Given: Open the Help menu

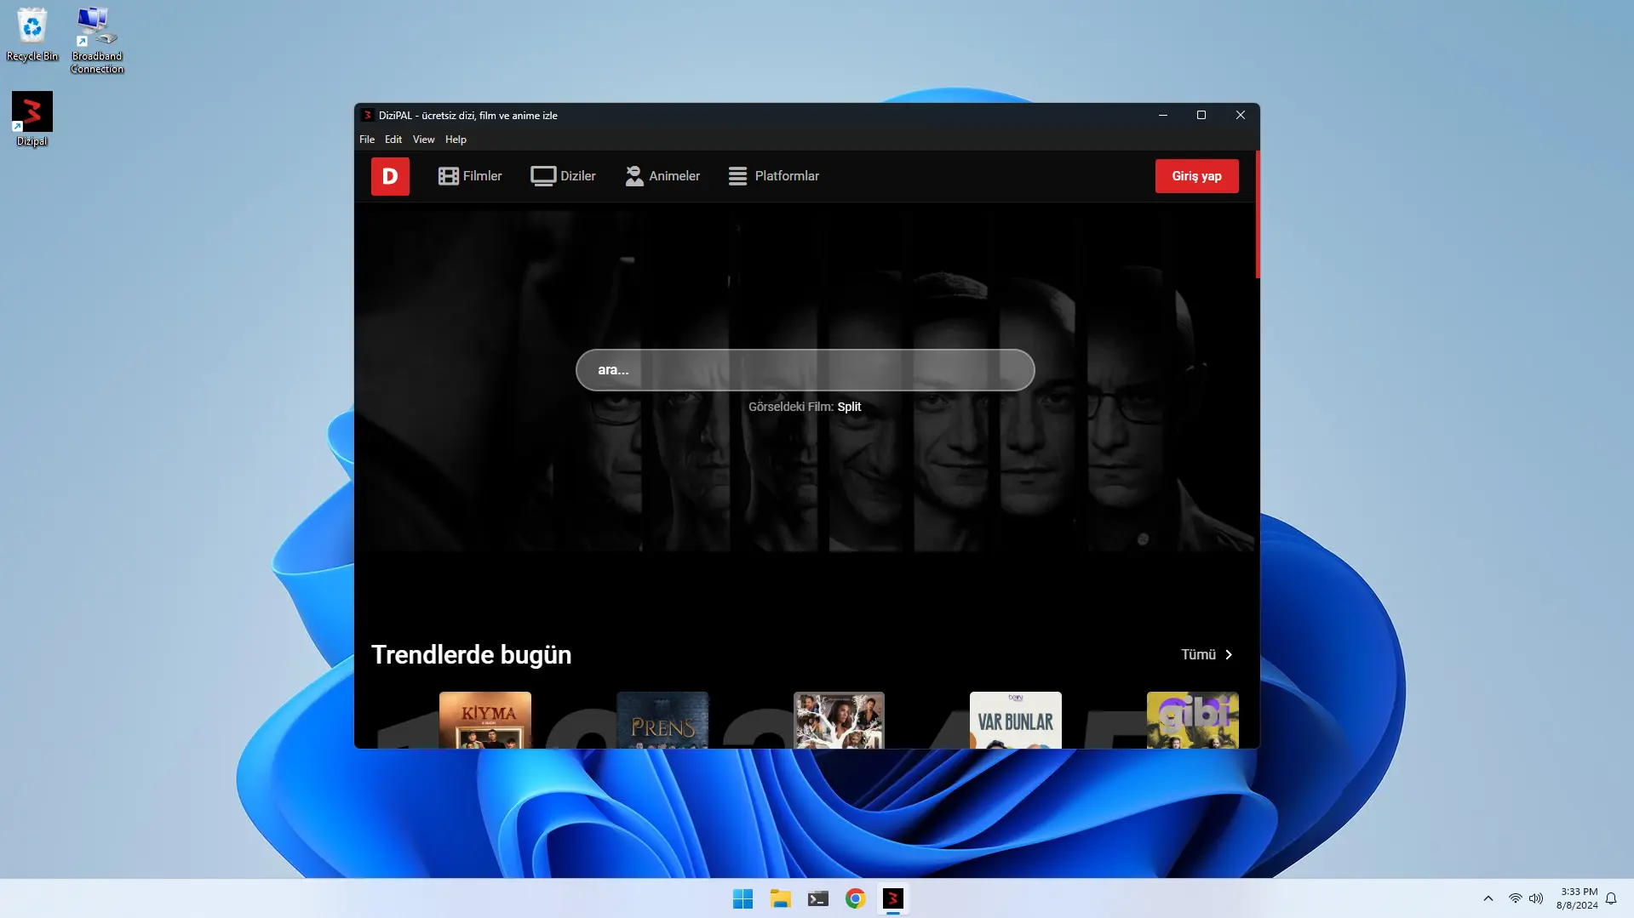Looking at the screenshot, I should (456, 140).
